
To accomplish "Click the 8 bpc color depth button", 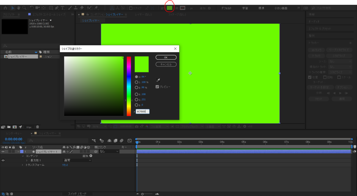I will point(29,127).
